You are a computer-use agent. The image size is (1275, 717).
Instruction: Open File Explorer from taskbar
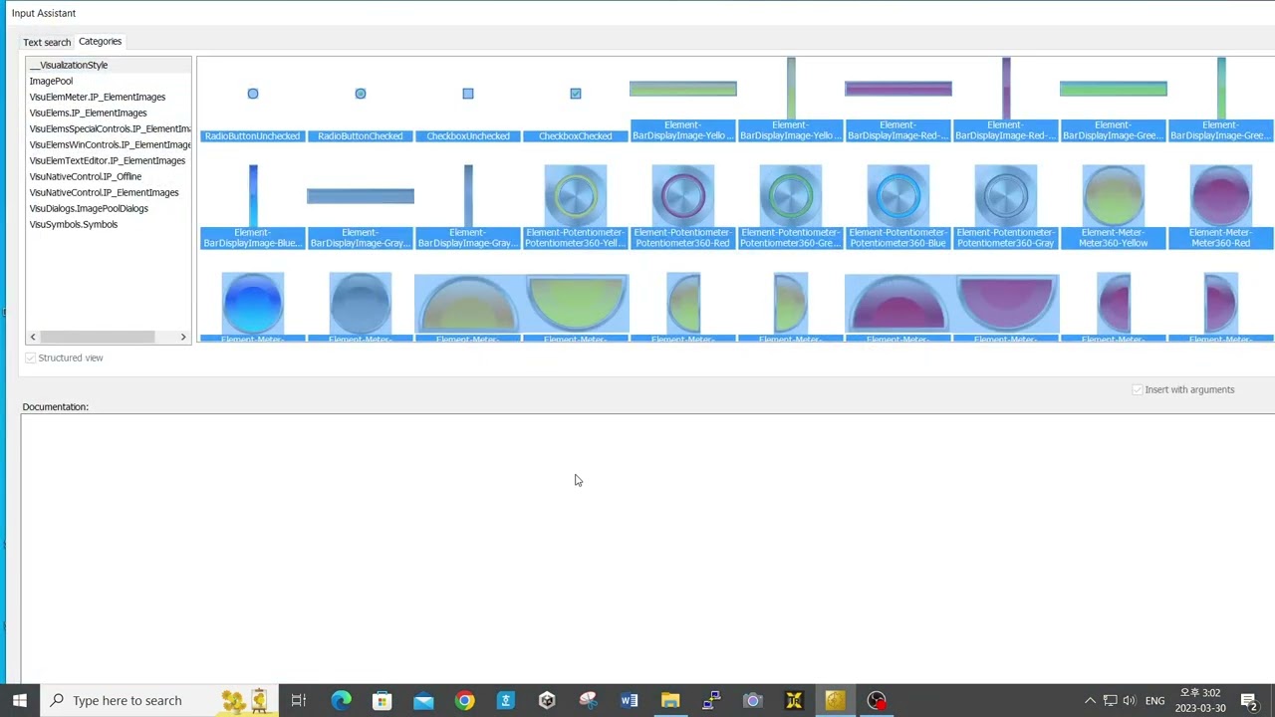click(x=670, y=700)
